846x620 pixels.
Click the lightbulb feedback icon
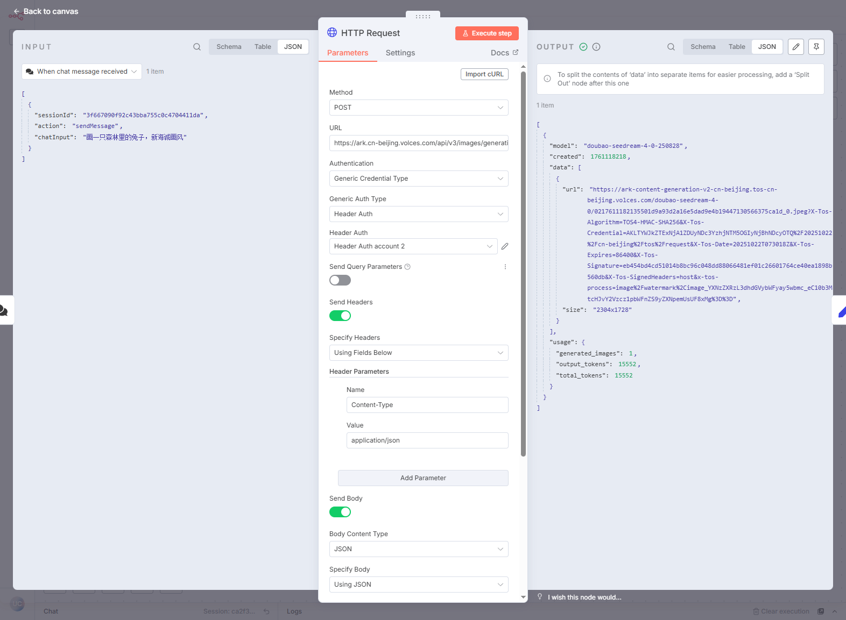point(540,597)
